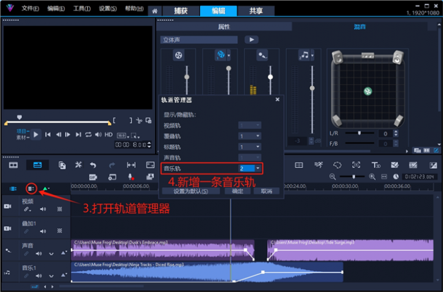The height and width of the screenshot is (292, 443).
Task: Mute the 声音 voice track
Action: coord(38,254)
